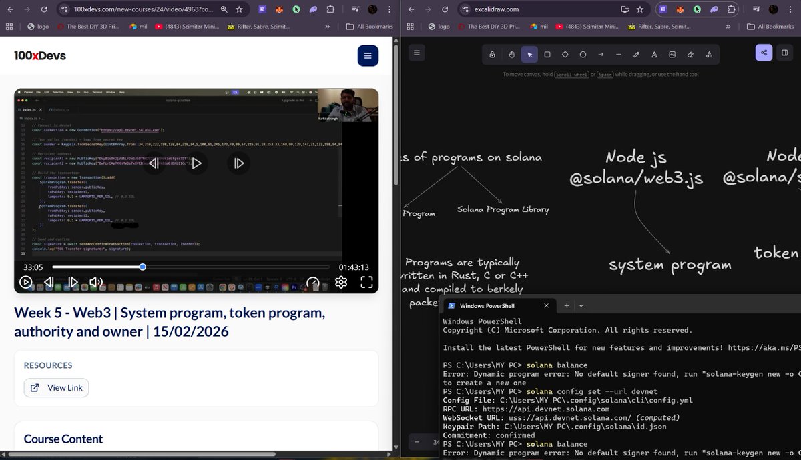This screenshot has height=460, width=801.
Task: Expand the bookmarks overflow chevron in right browser
Action: coord(728,27)
